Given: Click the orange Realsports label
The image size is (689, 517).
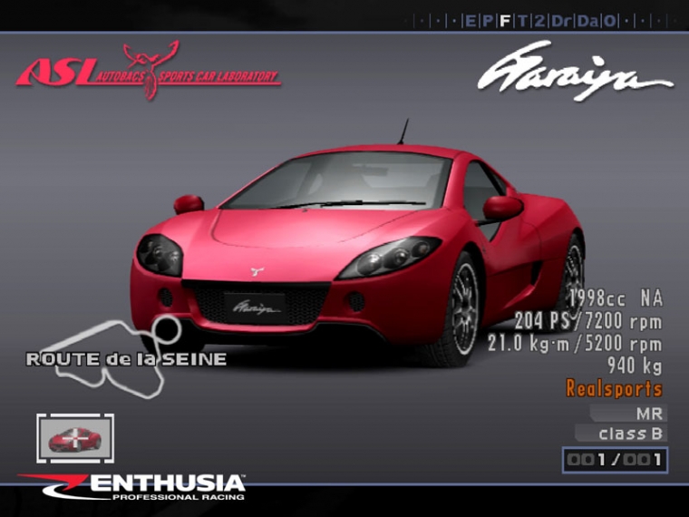Looking at the screenshot, I should point(614,388).
